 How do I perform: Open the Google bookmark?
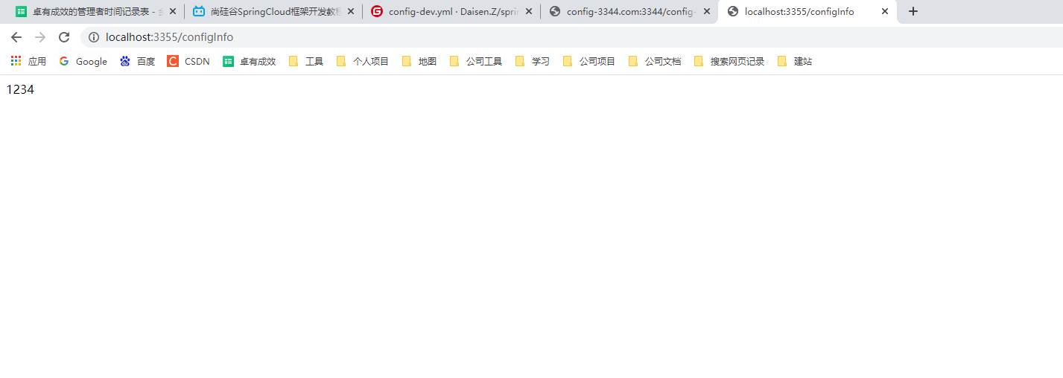click(83, 62)
